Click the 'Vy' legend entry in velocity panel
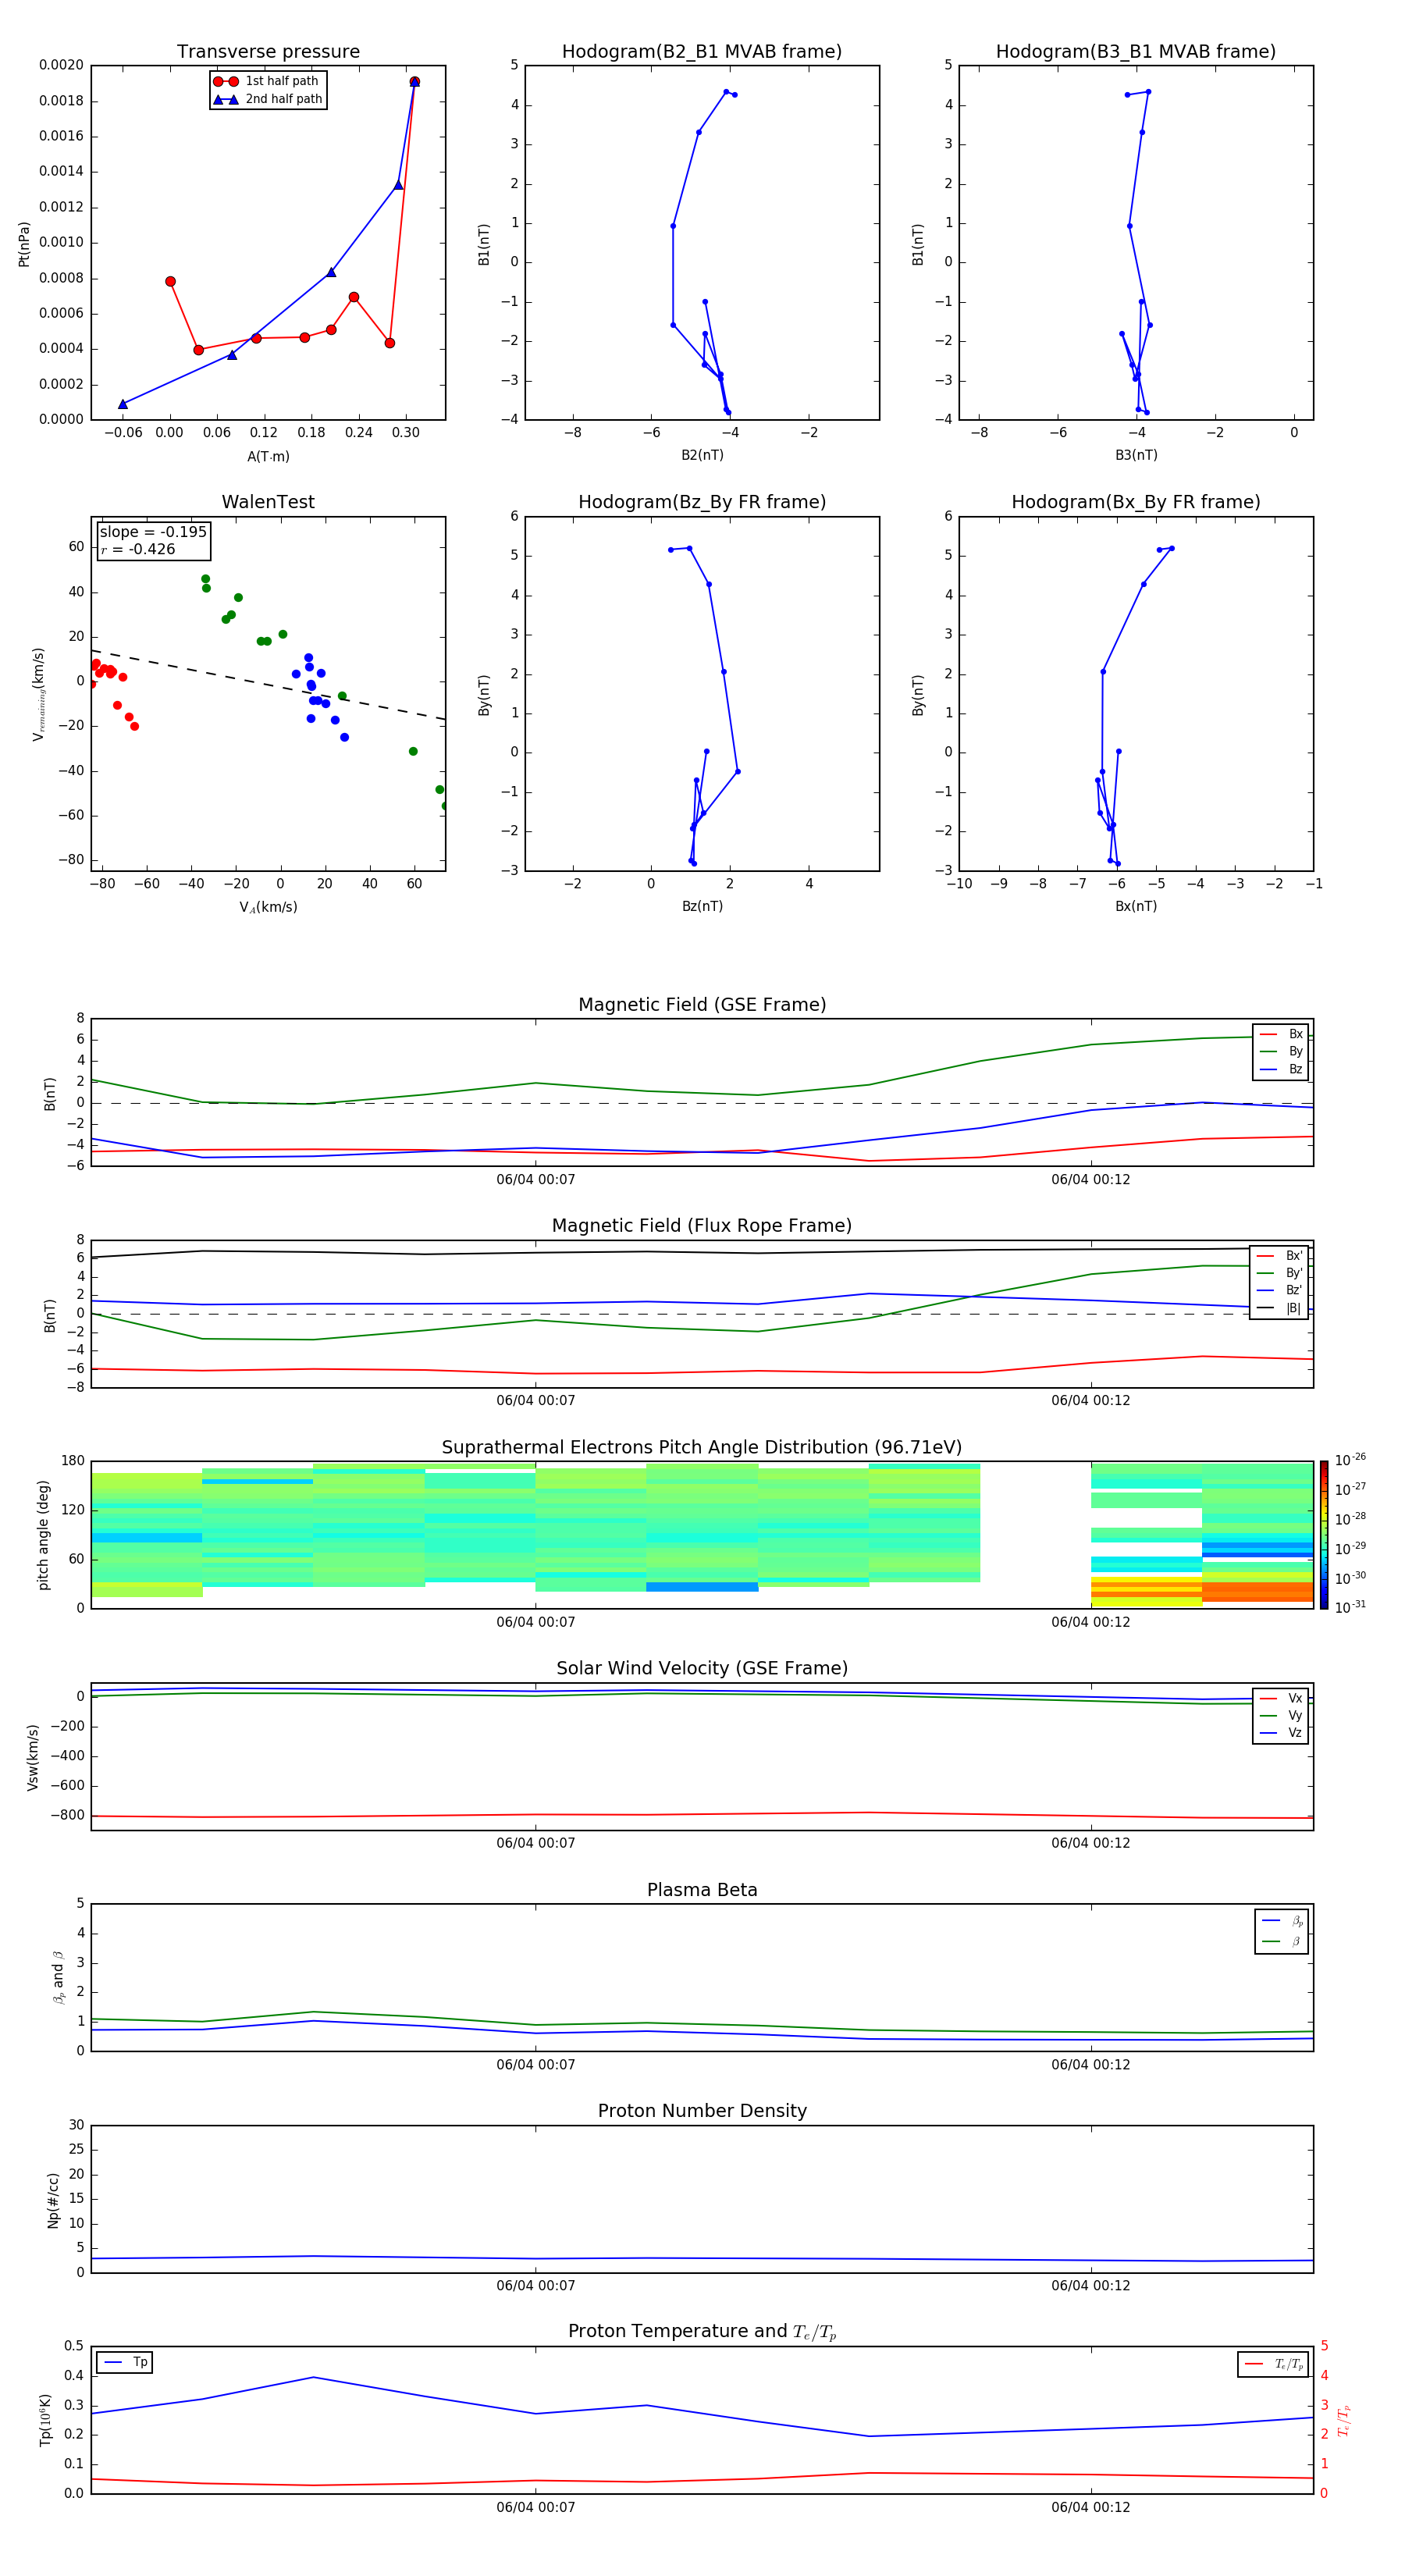1405x2576 pixels. tap(1281, 1715)
